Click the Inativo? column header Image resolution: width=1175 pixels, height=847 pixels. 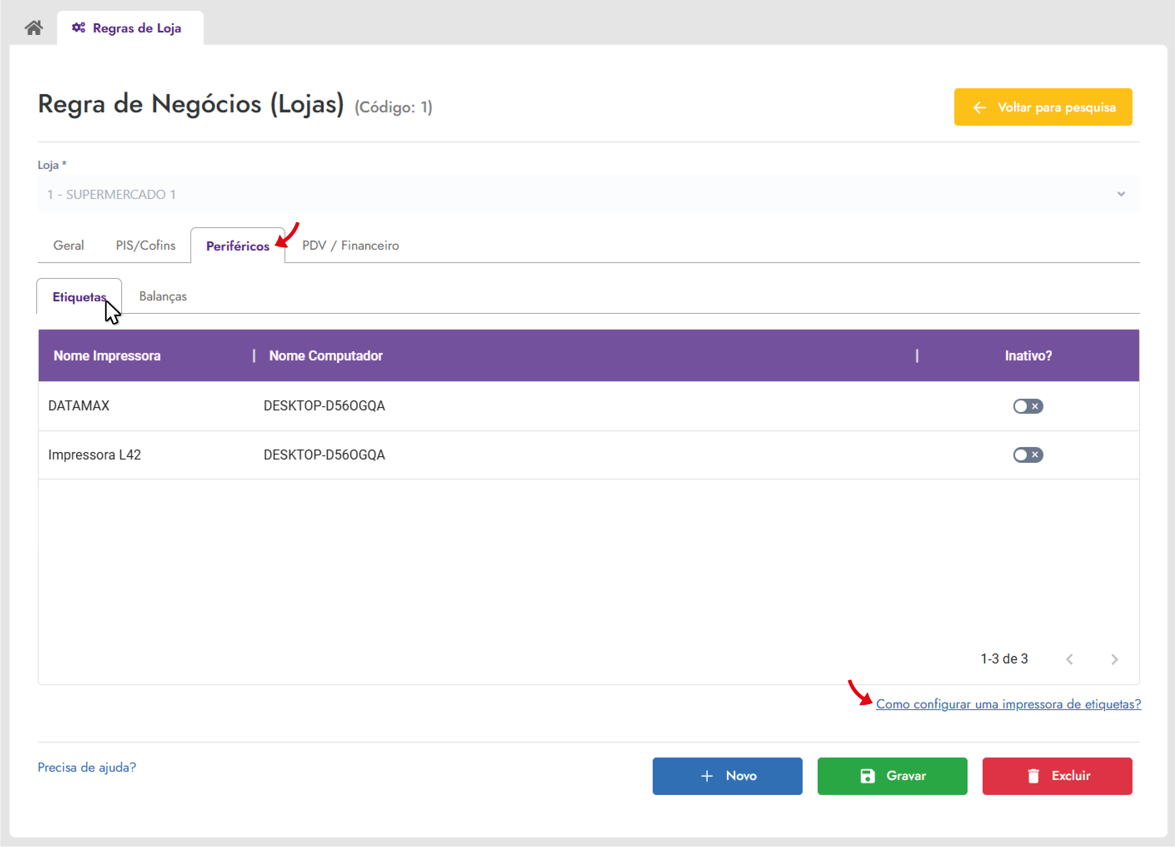click(x=1028, y=356)
